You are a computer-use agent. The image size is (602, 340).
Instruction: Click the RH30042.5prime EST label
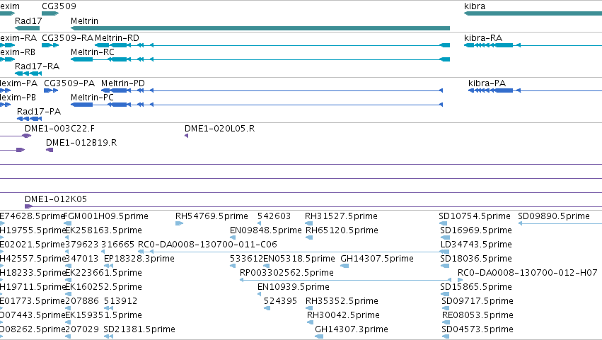coord(343,315)
